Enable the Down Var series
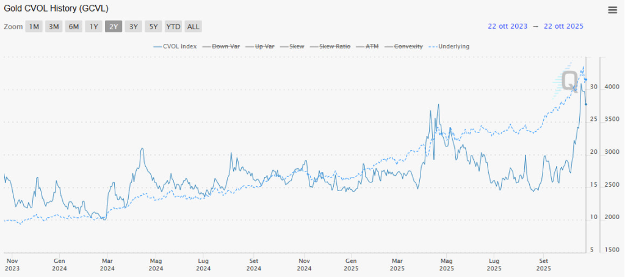Screen dimensions: 625x277 [x=225, y=46]
